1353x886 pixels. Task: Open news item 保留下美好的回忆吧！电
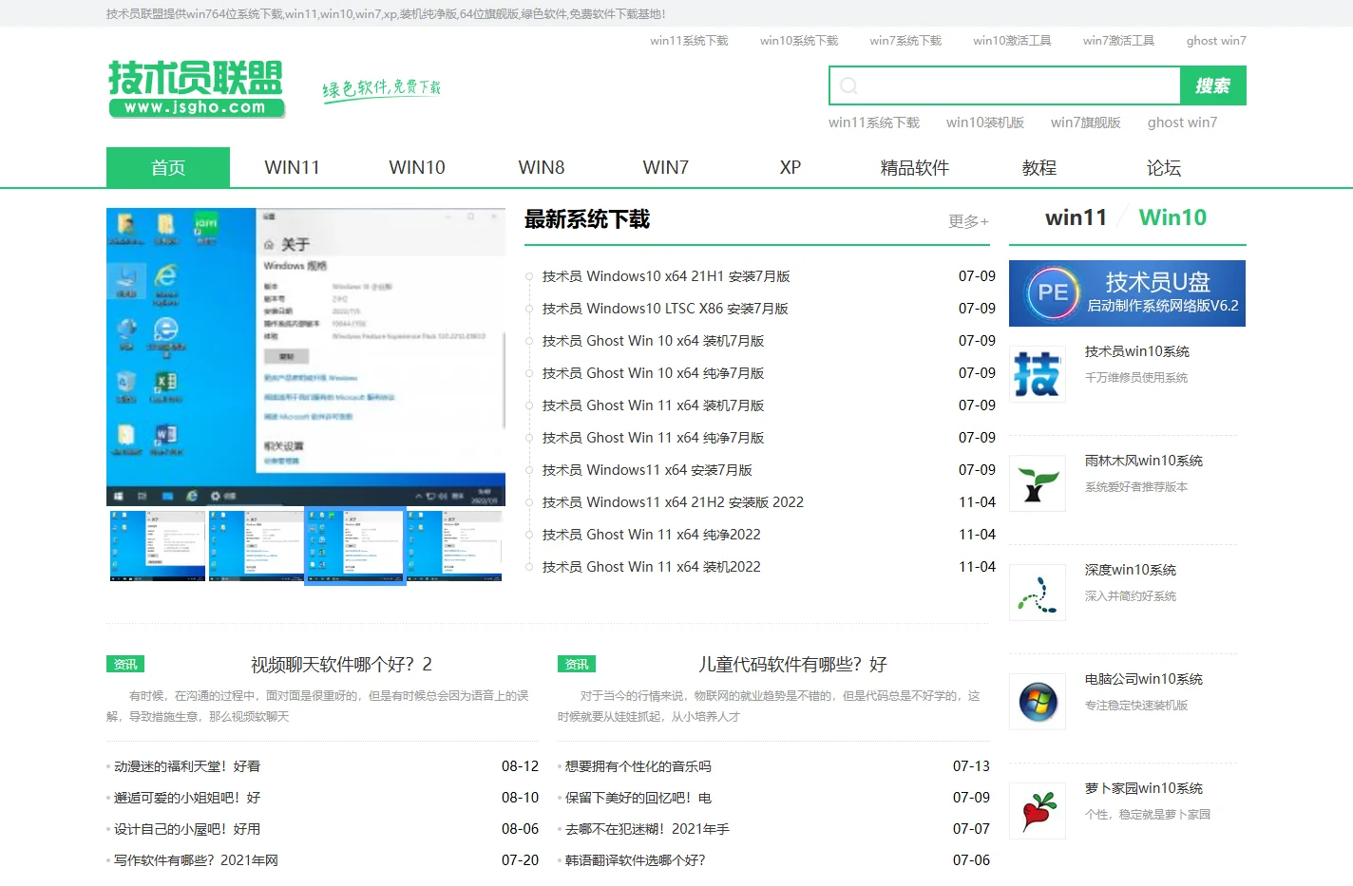638,798
